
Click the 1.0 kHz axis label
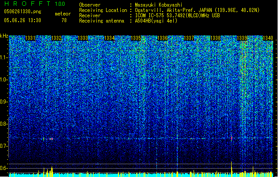(x=4, y=80)
